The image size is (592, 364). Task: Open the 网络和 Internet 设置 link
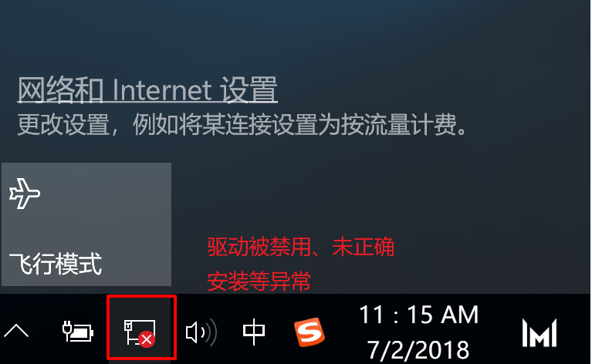pos(147,89)
